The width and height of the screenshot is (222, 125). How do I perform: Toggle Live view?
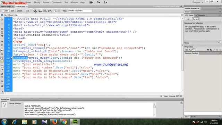point(27,11)
